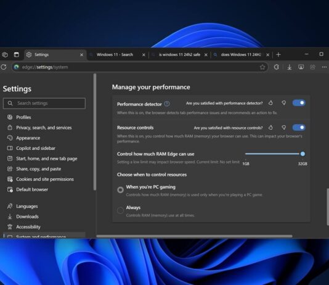Viewport: 329px width, 285px height.
Task: Select the 'Always' radio option
Action: pyautogui.click(x=120, y=210)
